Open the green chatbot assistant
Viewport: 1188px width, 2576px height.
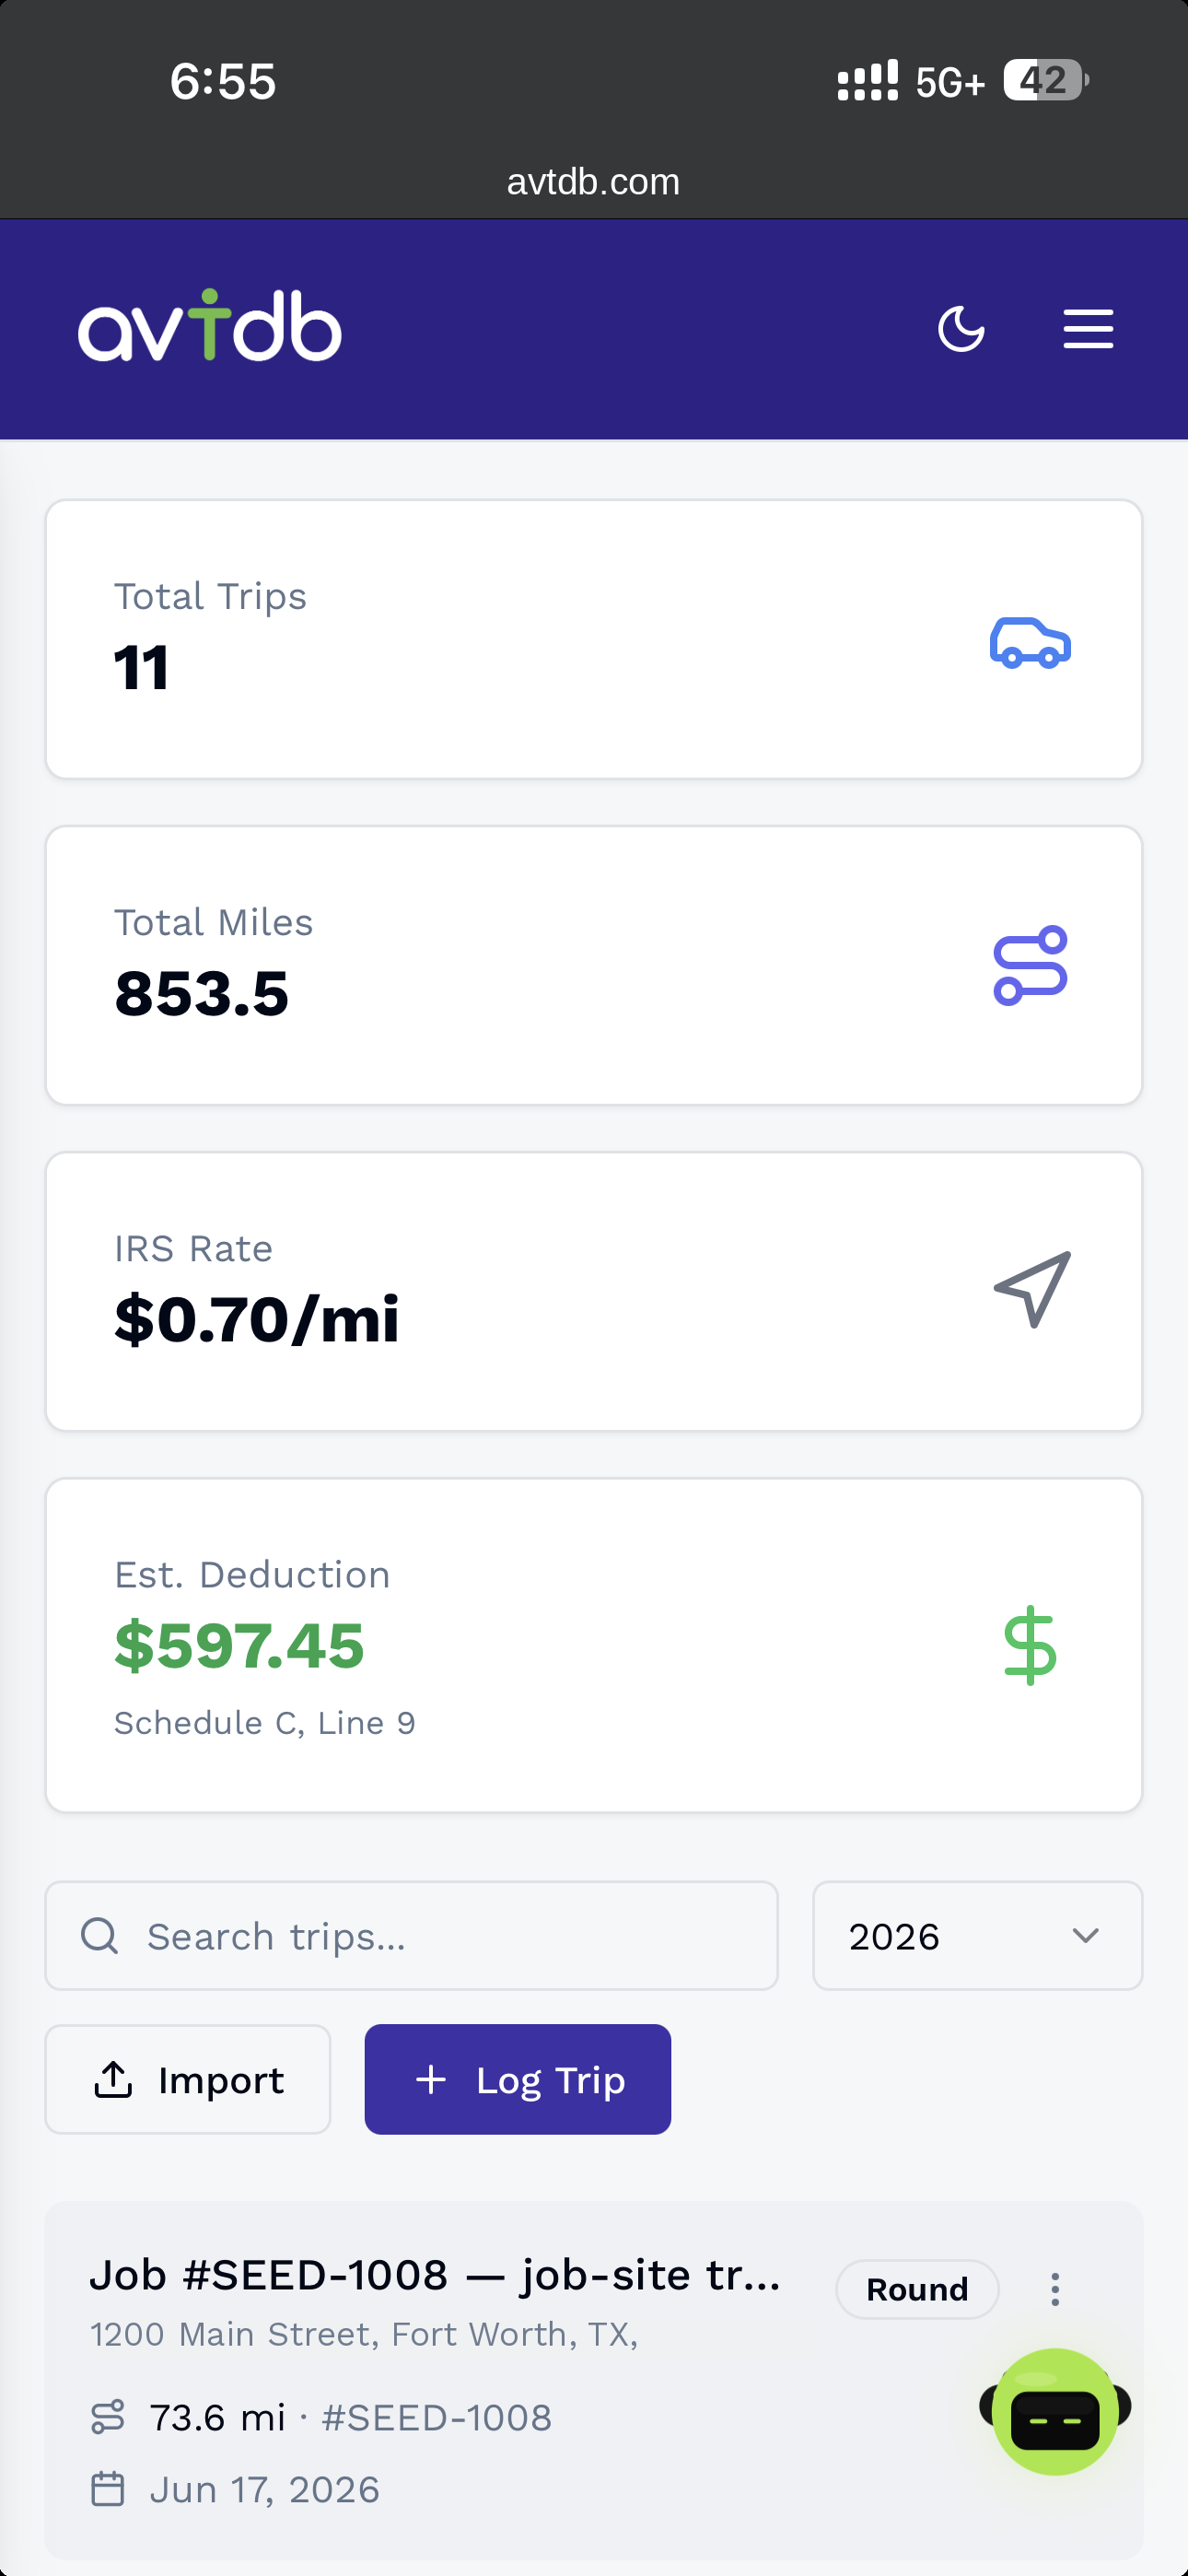(x=1055, y=2411)
